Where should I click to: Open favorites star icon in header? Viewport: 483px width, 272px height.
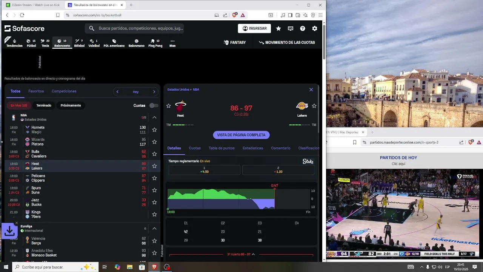pyautogui.click(x=278, y=28)
